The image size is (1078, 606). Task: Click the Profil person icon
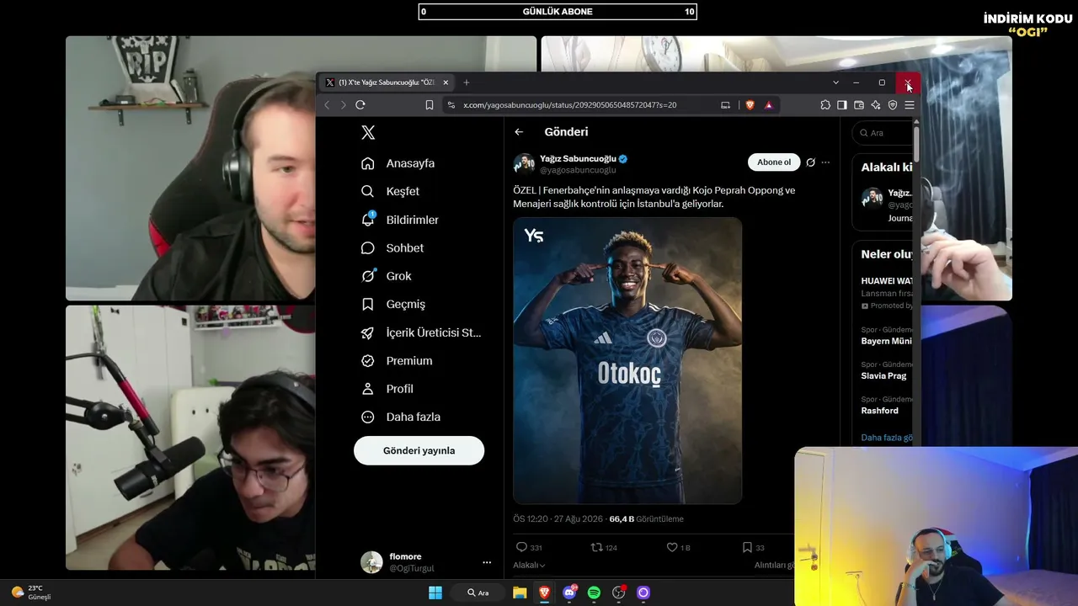pos(367,389)
